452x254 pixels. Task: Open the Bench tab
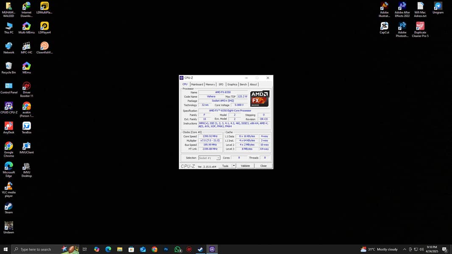(243, 84)
